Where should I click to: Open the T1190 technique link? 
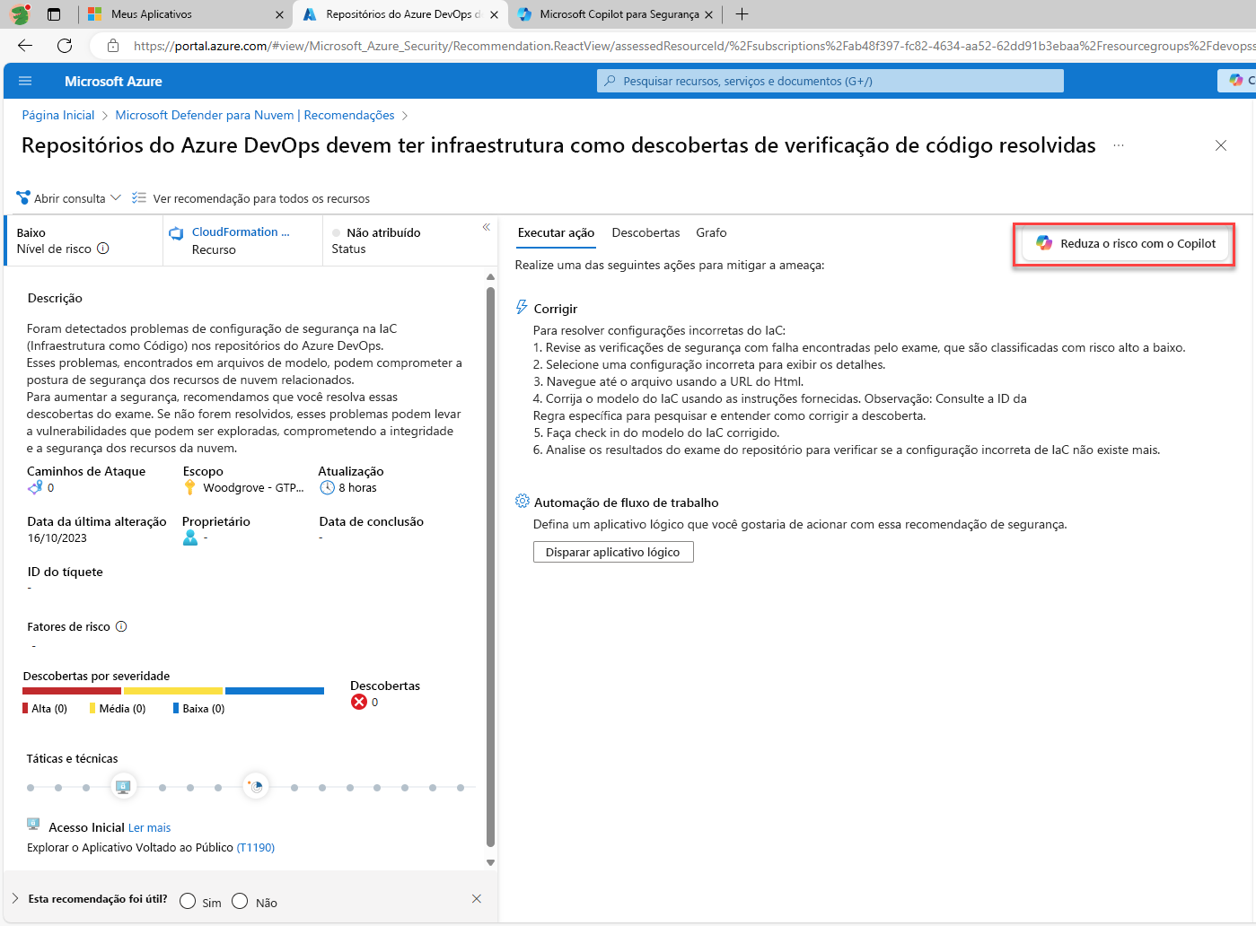click(x=256, y=847)
